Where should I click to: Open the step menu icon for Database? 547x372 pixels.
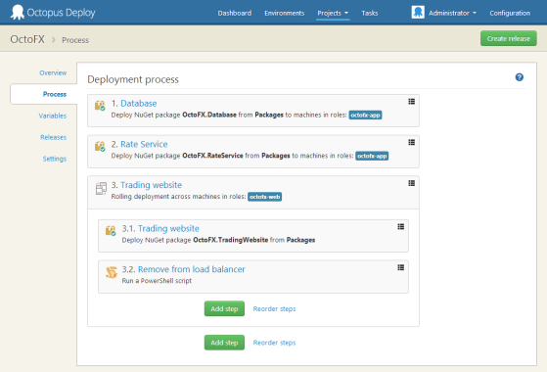412,102
